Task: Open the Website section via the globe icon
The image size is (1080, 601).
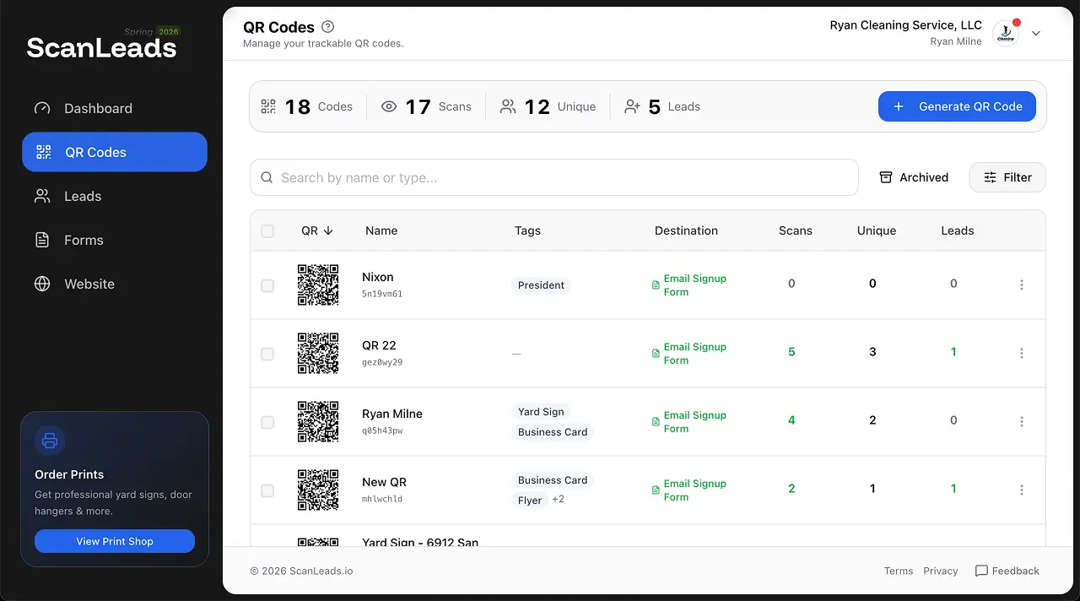Action: (x=42, y=284)
